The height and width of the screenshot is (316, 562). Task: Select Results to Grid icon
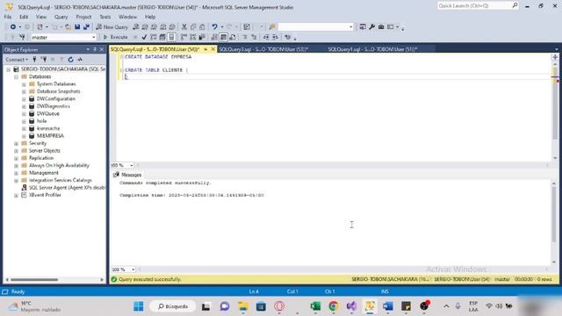[223, 37]
